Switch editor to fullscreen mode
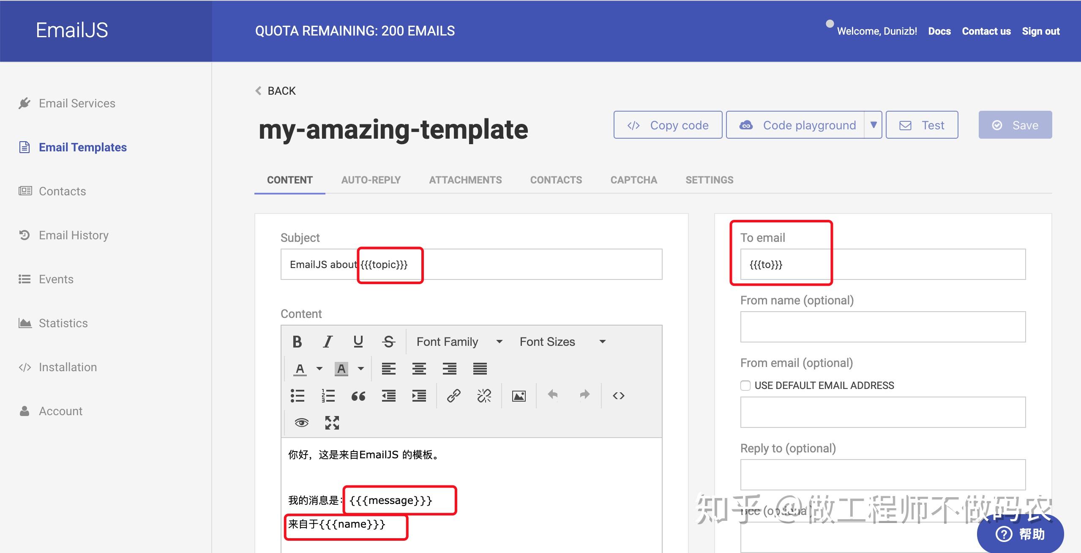This screenshot has width=1081, height=553. [x=332, y=422]
